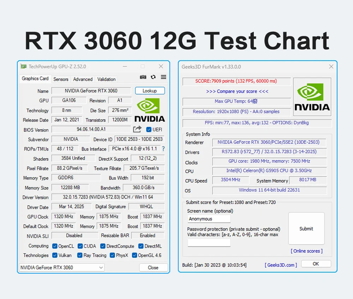Click the GPU-Z screenshot camera icon
The height and width of the screenshot is (299, 353).
pos(143,77)
